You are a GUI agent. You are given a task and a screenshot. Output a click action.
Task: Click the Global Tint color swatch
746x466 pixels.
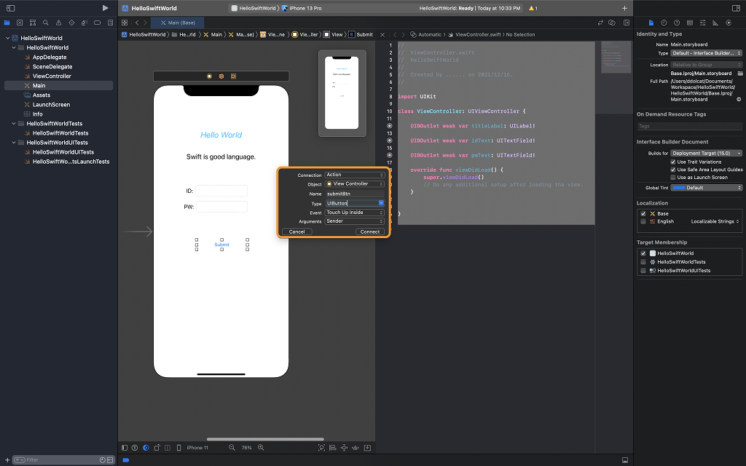point(678,187)
